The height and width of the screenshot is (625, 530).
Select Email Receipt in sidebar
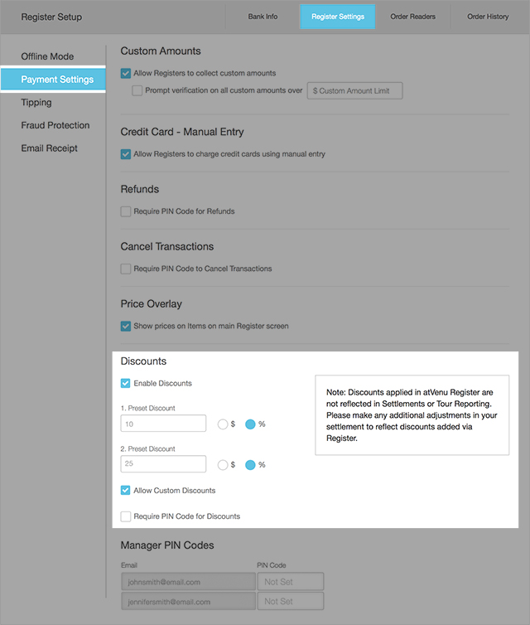(x=50, y=148)
